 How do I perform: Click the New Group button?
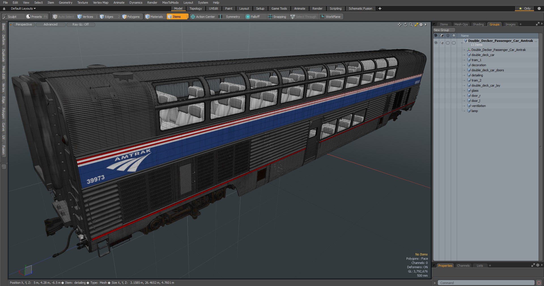[444, 30]
